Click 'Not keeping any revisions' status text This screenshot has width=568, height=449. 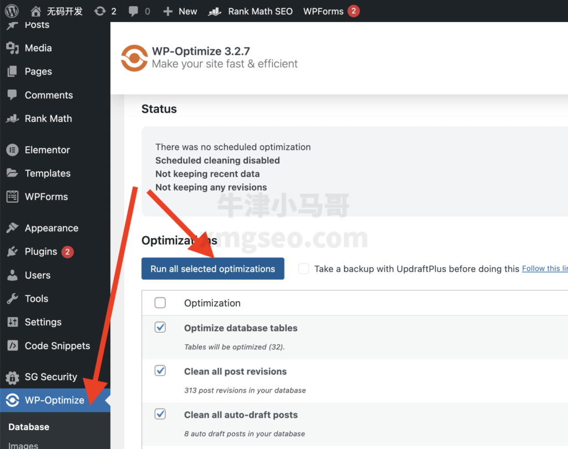point(211,187)
